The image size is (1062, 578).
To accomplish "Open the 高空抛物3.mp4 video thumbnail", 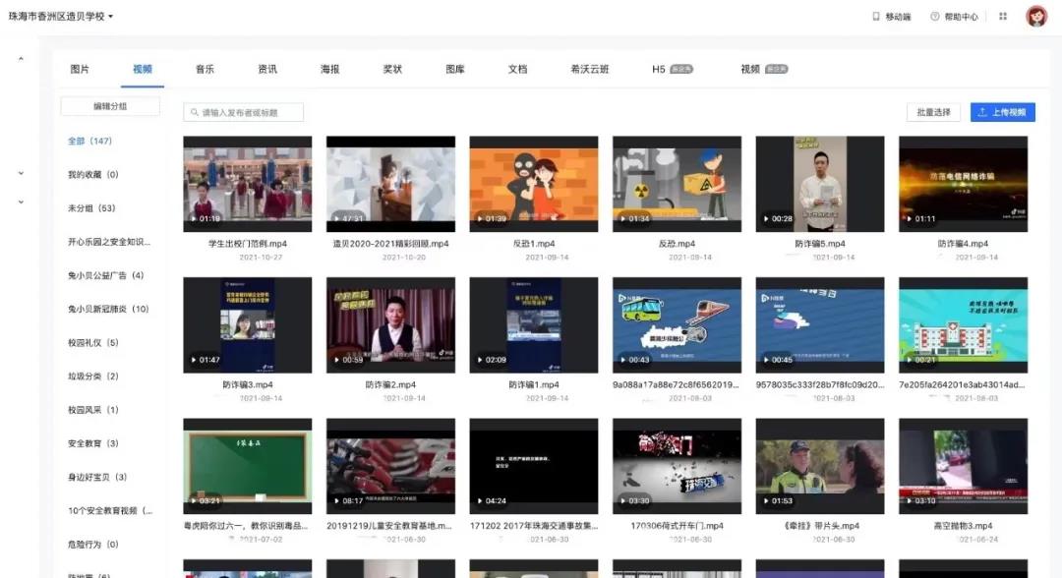I will tap(962, 467).
